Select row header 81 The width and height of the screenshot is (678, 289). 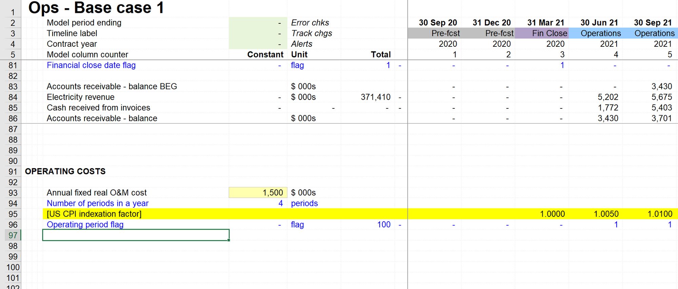coord(13,65)
